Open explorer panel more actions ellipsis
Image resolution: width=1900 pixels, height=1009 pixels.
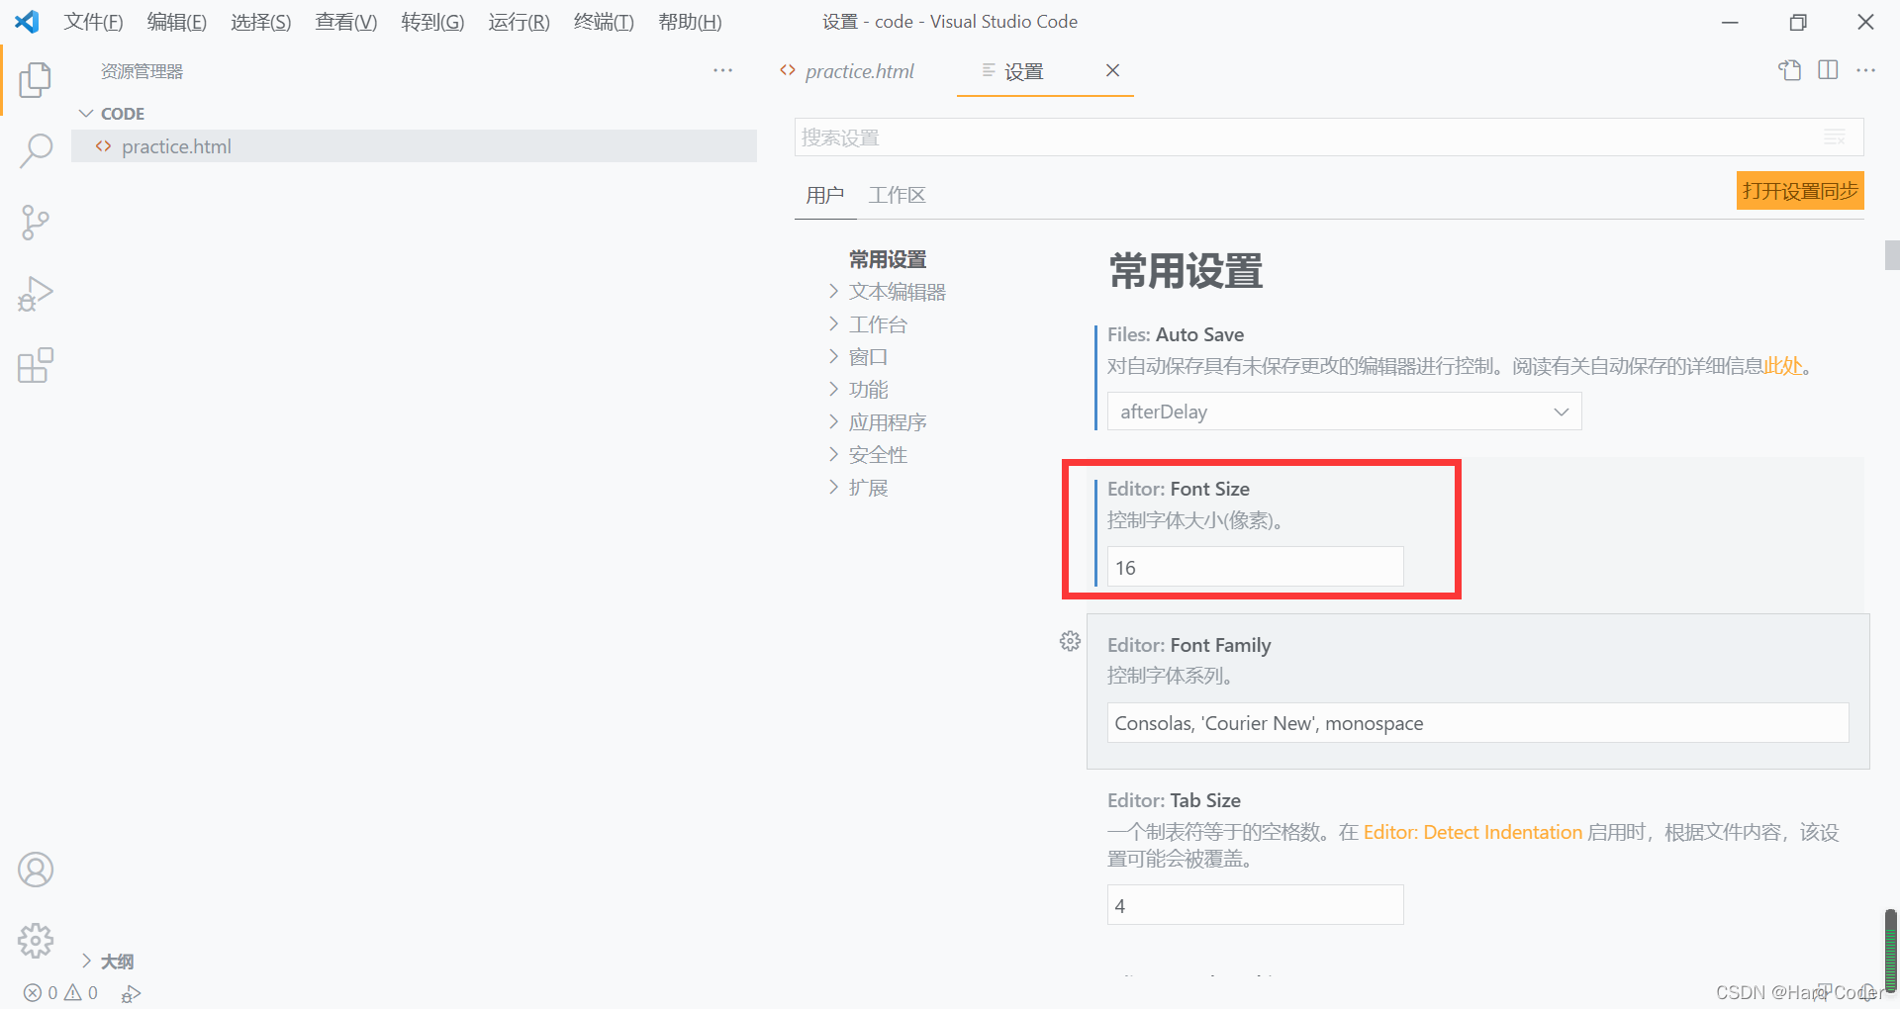click(723, 70)
